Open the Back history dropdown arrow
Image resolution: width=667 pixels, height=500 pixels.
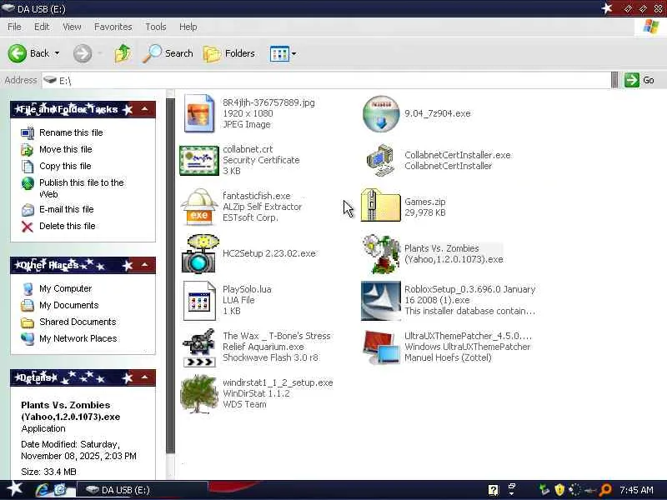pos(57,53)
